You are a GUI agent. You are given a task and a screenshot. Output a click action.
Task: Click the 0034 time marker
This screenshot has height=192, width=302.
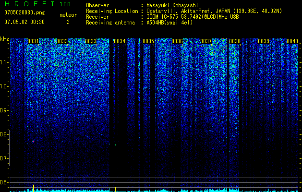(x=120, y=41)
